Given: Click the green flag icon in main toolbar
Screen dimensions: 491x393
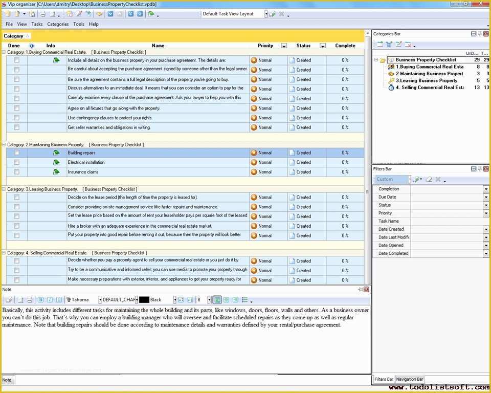Looking at the screenshot, I should (x=151, y=14).
